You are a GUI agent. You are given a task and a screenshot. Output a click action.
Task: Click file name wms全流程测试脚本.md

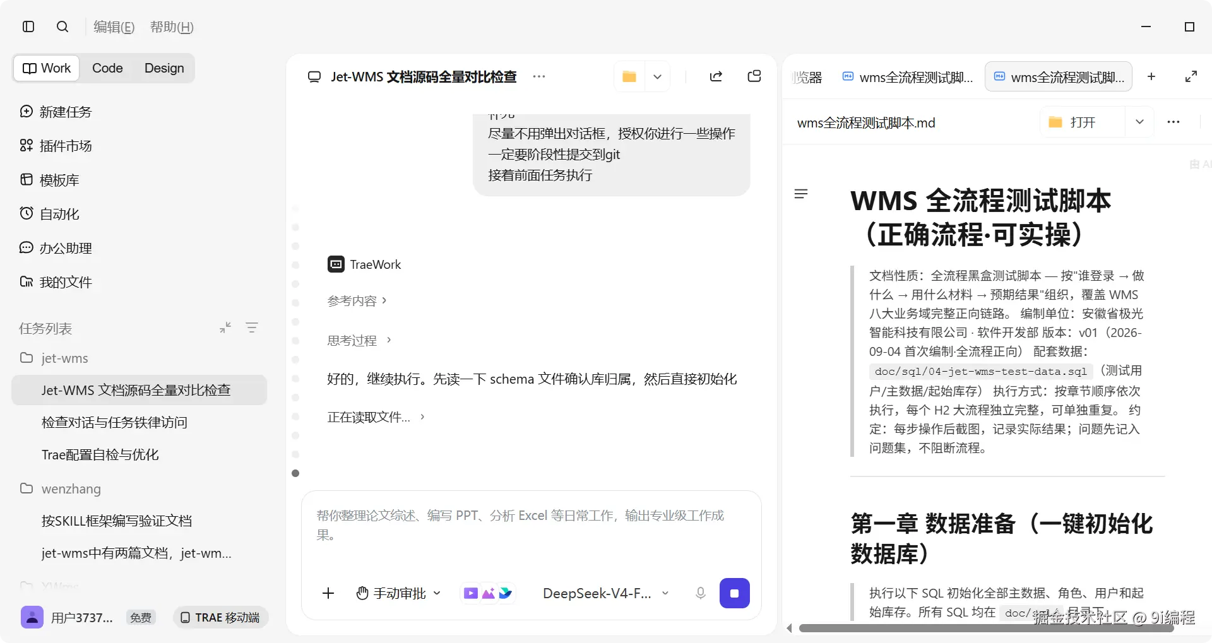[866, 122]
